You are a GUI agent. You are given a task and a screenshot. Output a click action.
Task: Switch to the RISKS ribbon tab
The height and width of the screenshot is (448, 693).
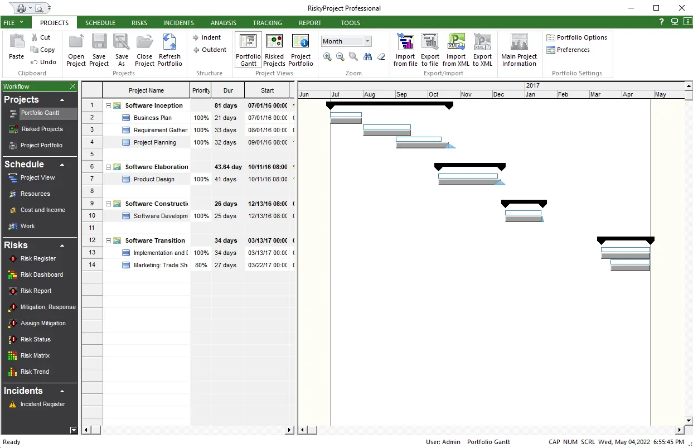[139, 23]
